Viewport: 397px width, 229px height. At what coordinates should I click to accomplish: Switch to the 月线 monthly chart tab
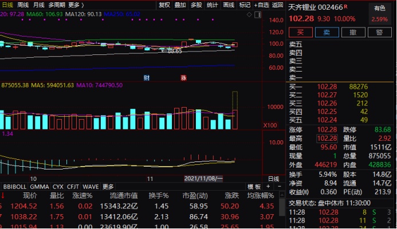coord(39,5)
